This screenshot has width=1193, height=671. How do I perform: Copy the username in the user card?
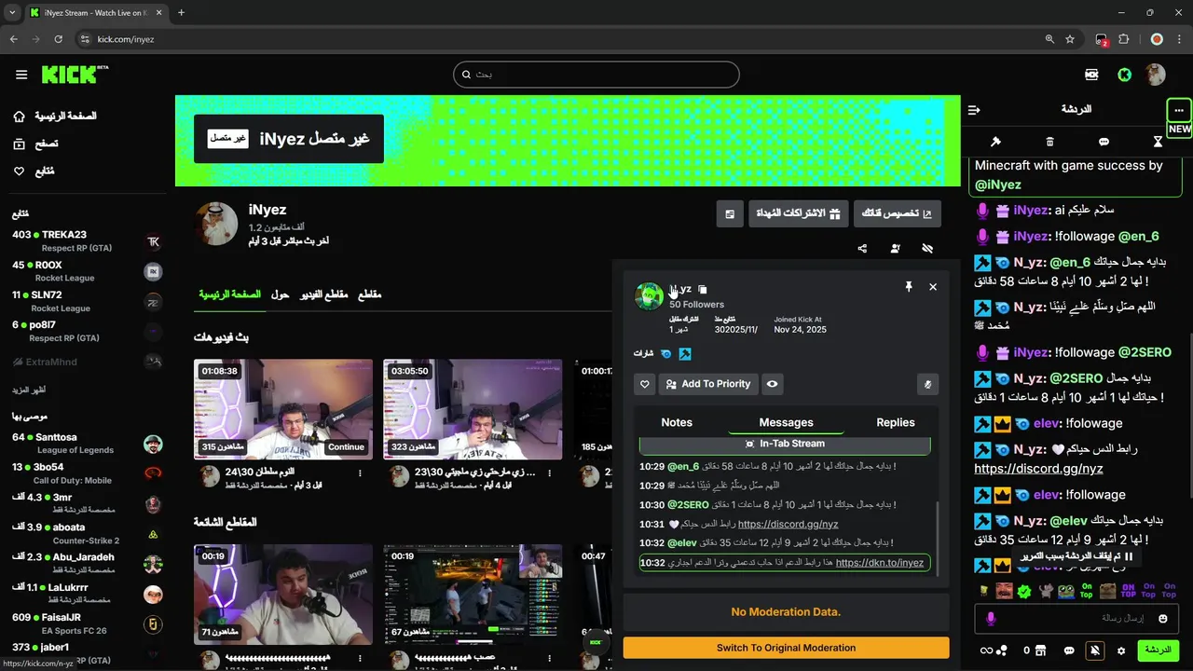tap(703, 290)
